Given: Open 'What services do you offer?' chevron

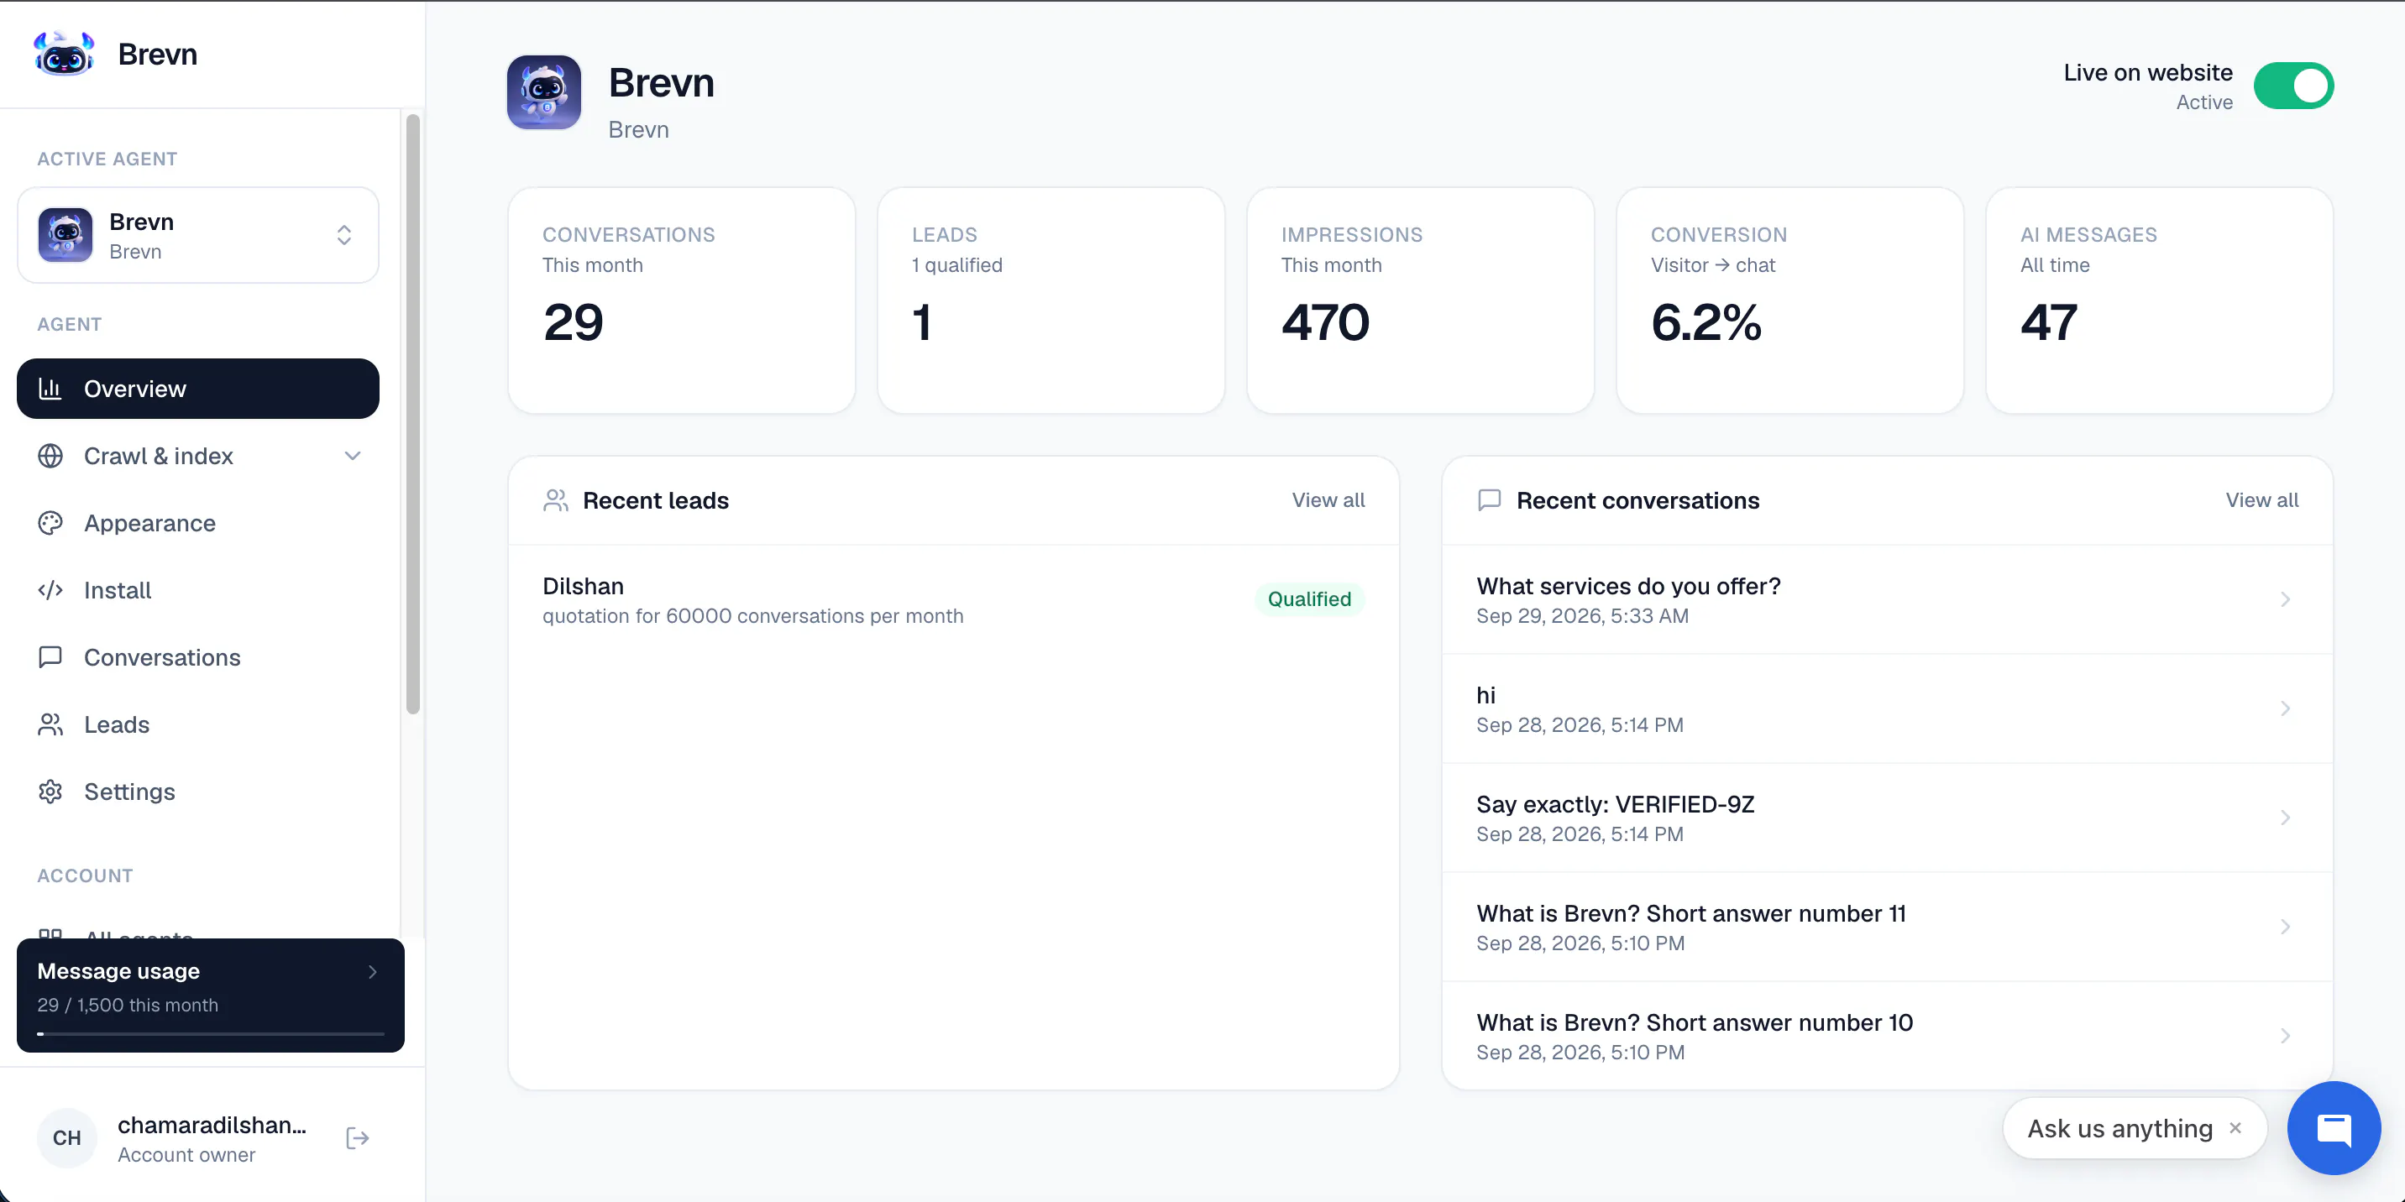Looking at the screenshot, I should (x=2285, y=599).
